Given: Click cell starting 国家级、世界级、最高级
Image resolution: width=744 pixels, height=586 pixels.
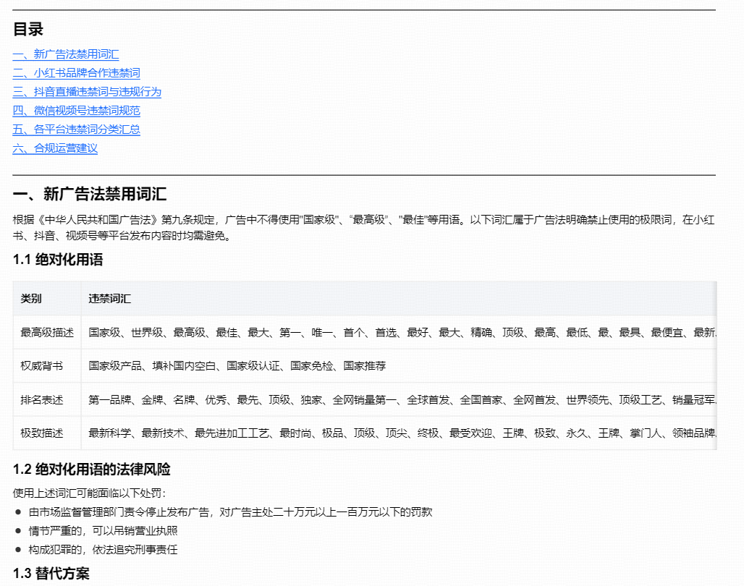Looking at the screenshot, I should (399, 332).
